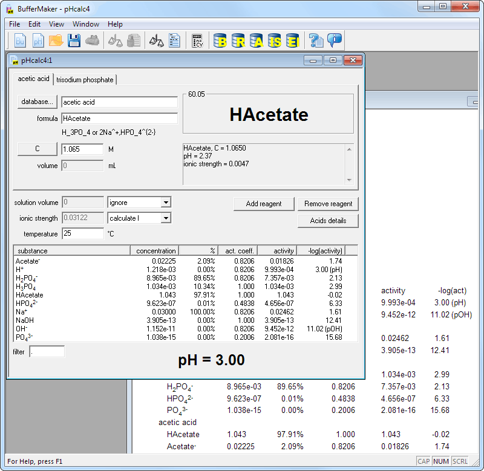The image size is (484, 471).
Task: Open the B database icon
Action: click(x=220, y=41)
